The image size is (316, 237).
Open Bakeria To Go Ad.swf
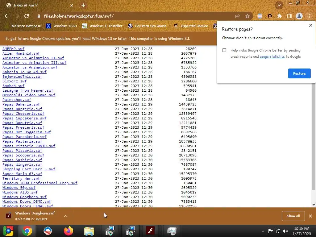click(x=24, y=72)
